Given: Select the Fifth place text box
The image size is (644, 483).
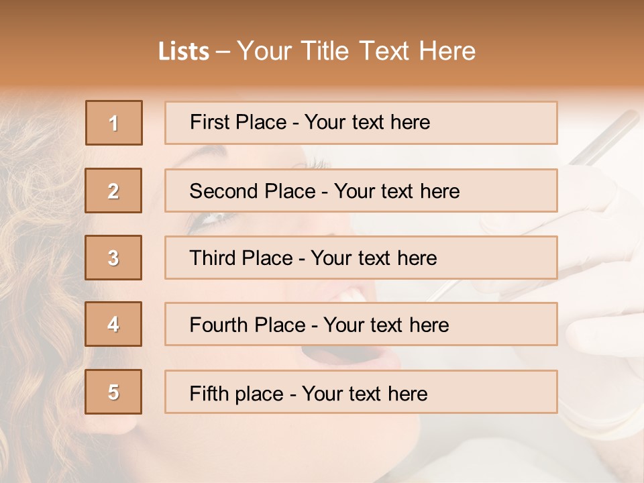Looking at the screenshot, I should pos(361,392).
